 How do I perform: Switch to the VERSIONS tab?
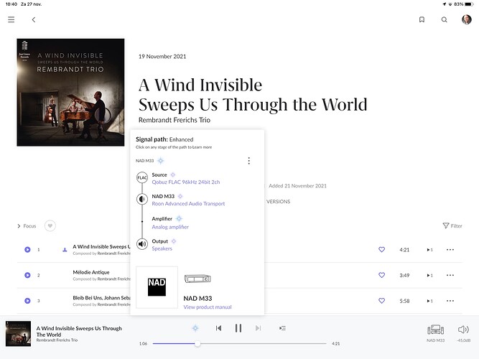[x=278, y=202]
